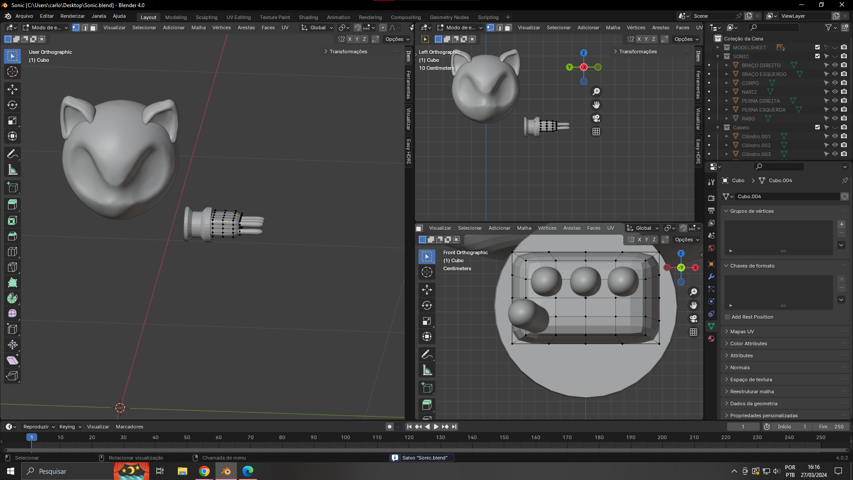Play the animation forward
Image resolution: width=853 pixels, height=480 pixels.
(436, 427)
